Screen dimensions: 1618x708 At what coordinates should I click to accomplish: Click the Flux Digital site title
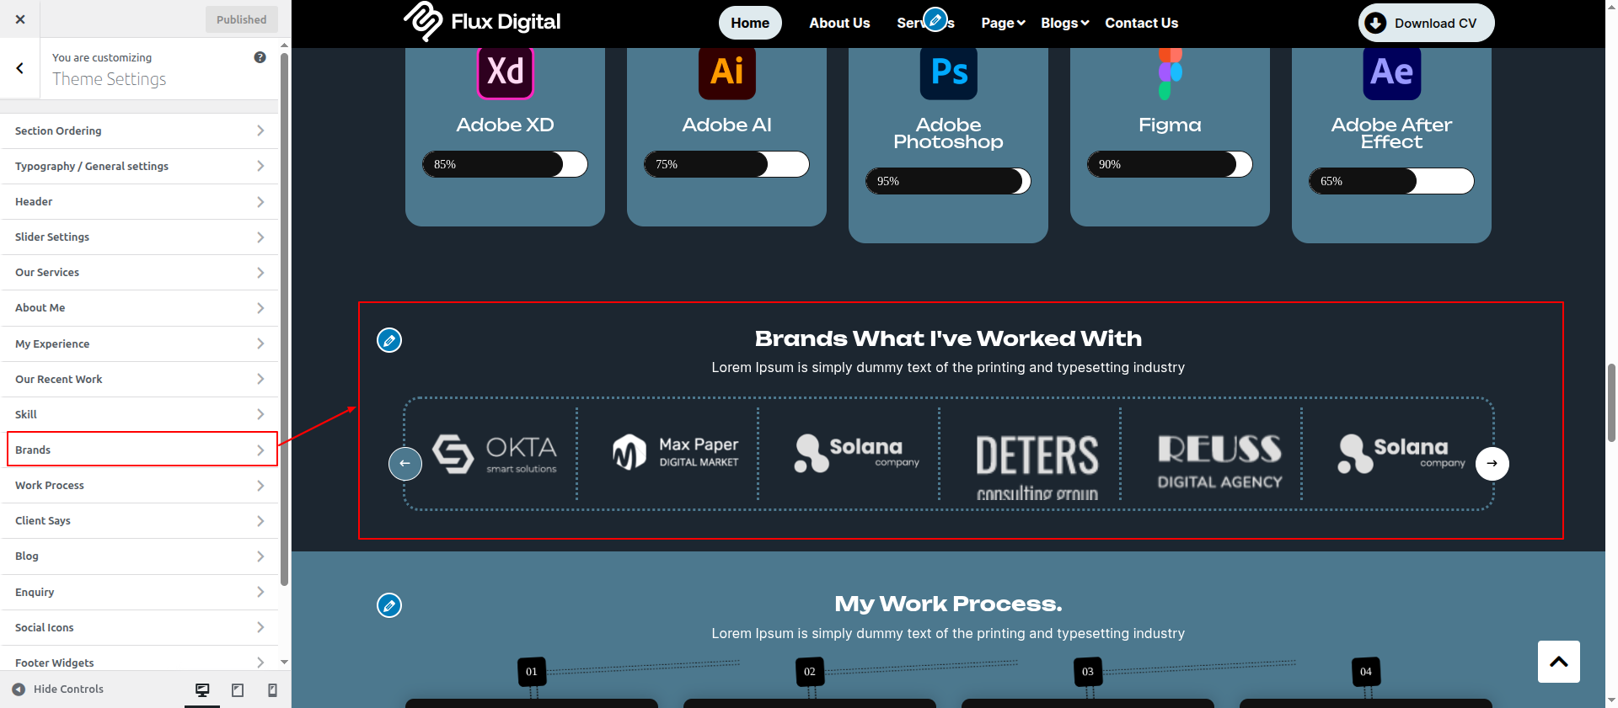[x=506, y=22]
